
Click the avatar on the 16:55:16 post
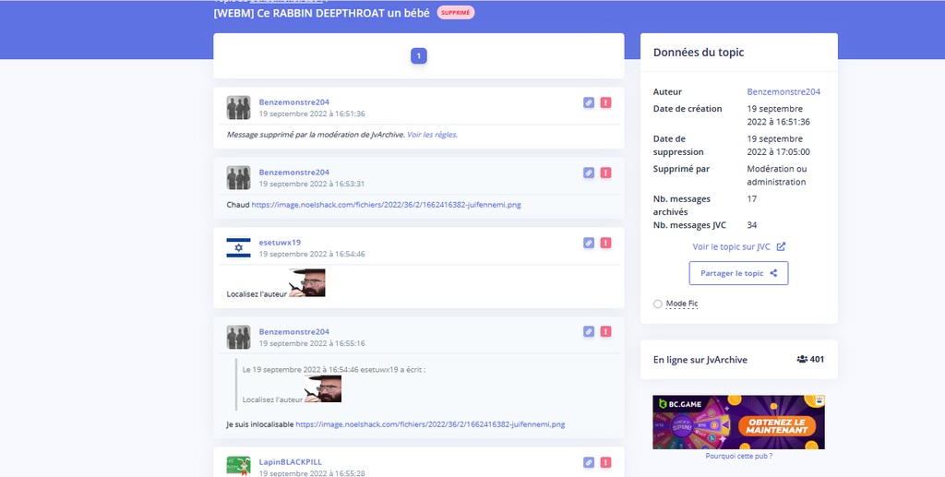tap(239, 338)
